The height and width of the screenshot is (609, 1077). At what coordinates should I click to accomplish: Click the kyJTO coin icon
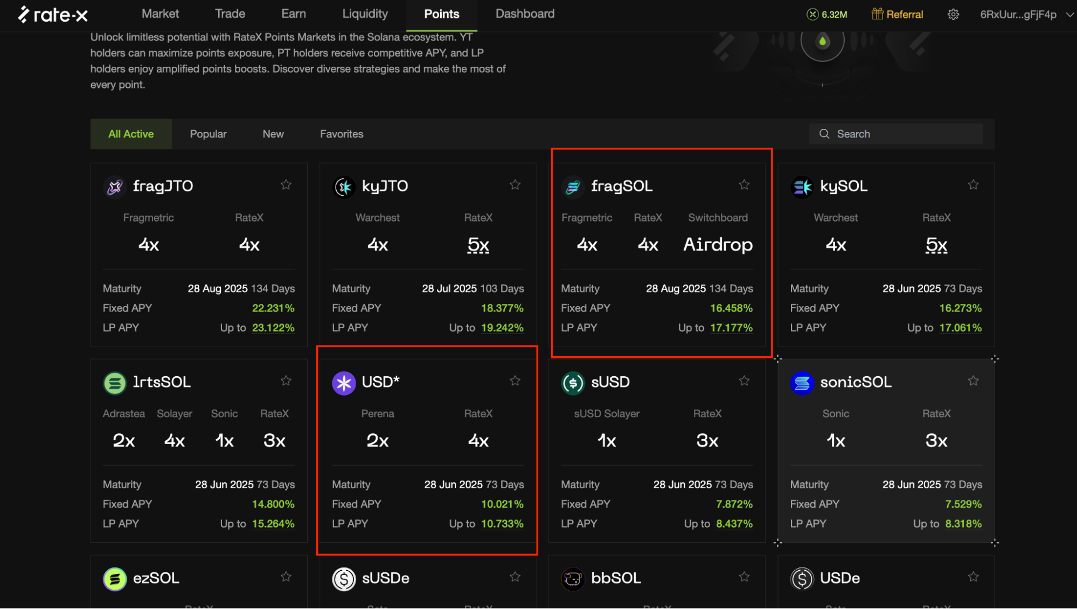click(x=344, y=186)
